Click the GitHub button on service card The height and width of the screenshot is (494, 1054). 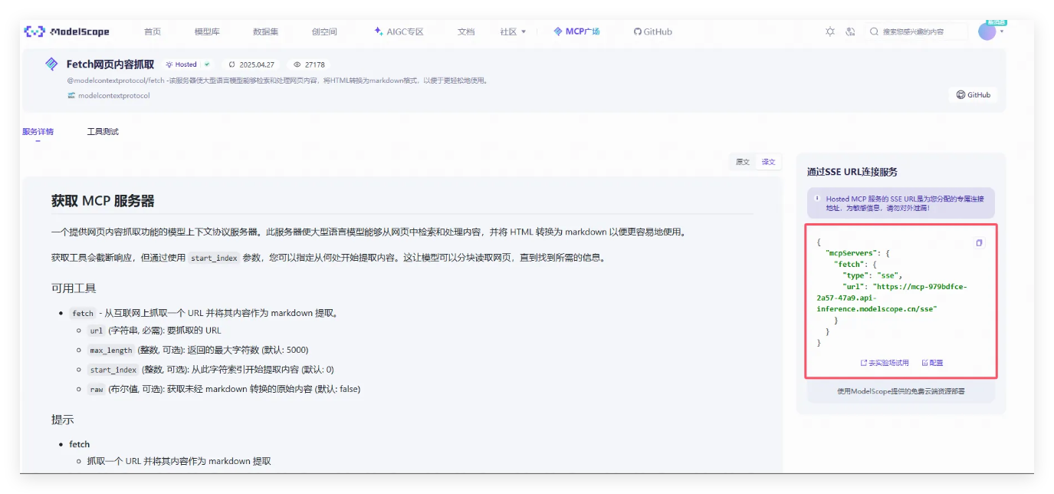(973, 95)
